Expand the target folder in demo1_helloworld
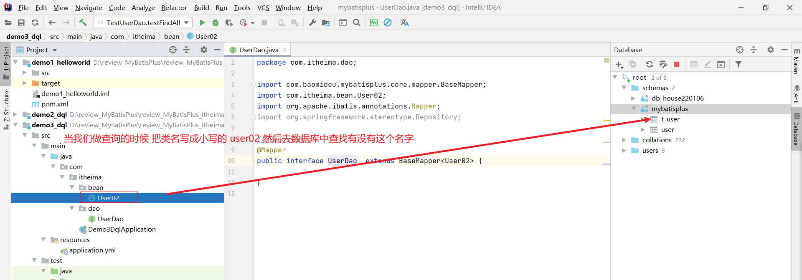The height and width of the screenshot is (280, 802). pos(25,83)
